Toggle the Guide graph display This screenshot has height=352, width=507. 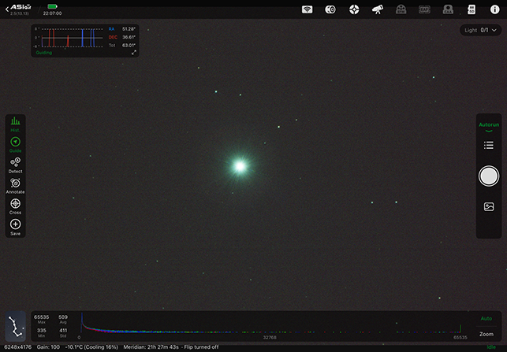point(15,143)
